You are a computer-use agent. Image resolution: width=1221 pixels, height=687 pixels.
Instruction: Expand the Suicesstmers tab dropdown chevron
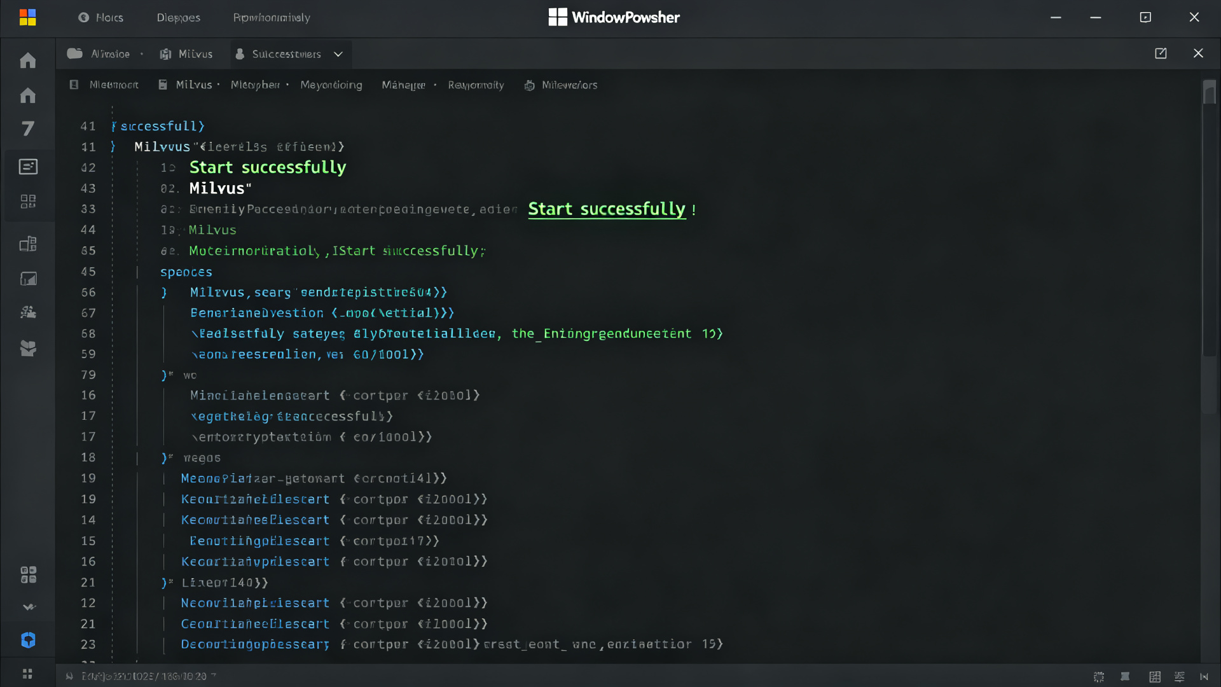point(338,54)
